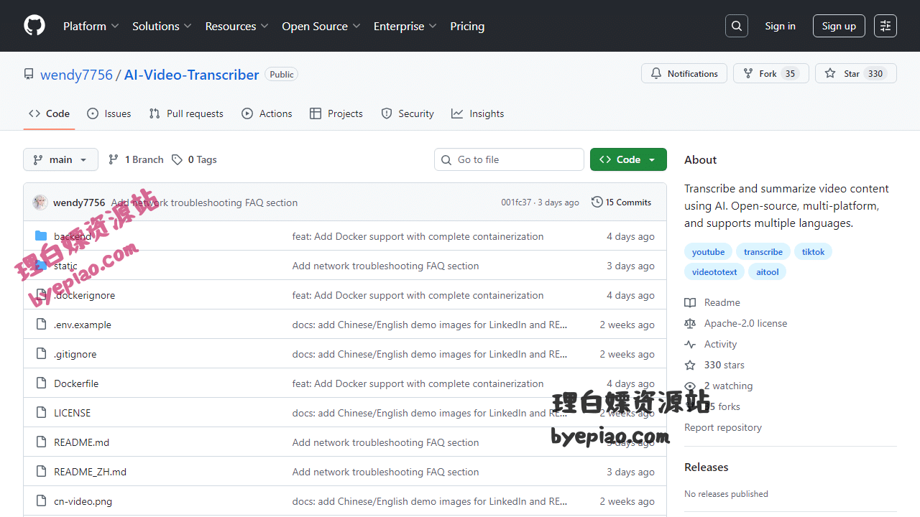920x517 pixels.
Task: Open the Insights tab
Action: pos(477,113)
